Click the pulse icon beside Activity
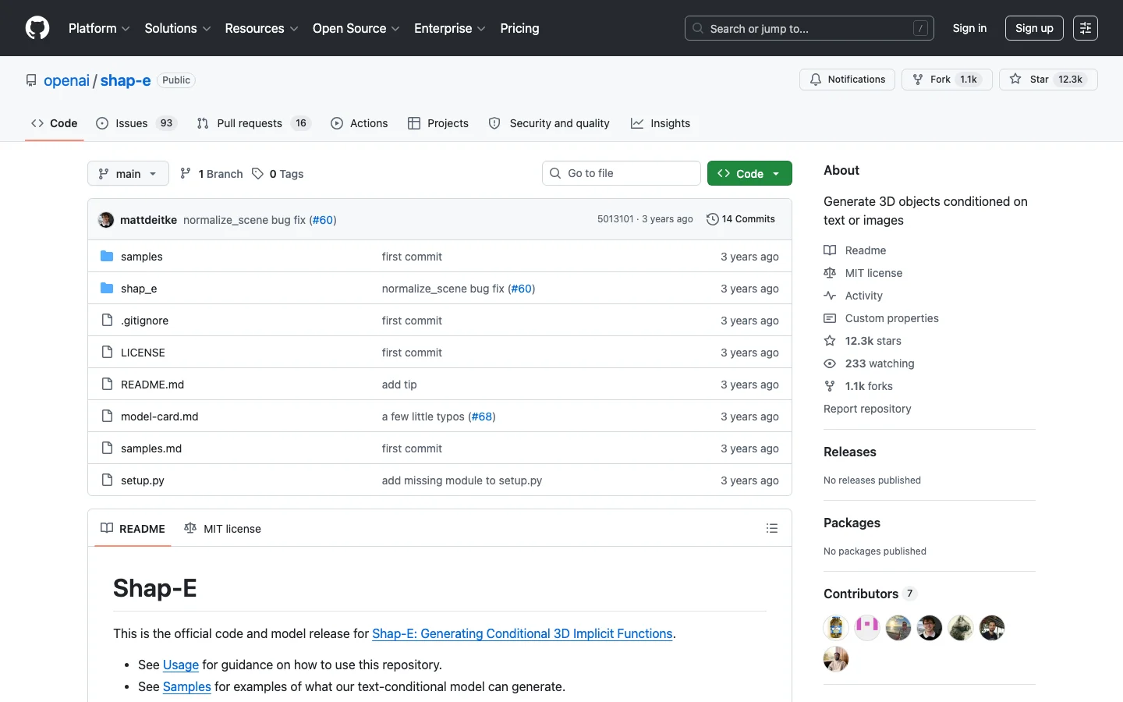 tap(830, 296)
